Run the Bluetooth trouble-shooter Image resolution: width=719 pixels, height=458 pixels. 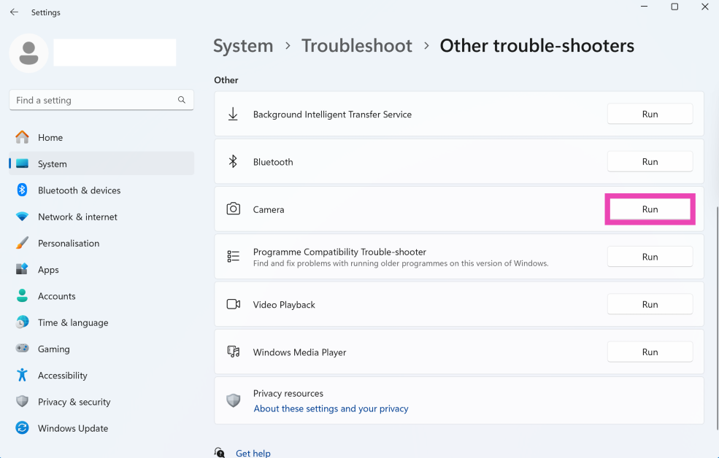pos(650,162)
